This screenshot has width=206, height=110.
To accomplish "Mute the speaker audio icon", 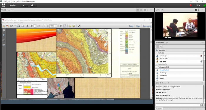I will [x=24, y=5].
